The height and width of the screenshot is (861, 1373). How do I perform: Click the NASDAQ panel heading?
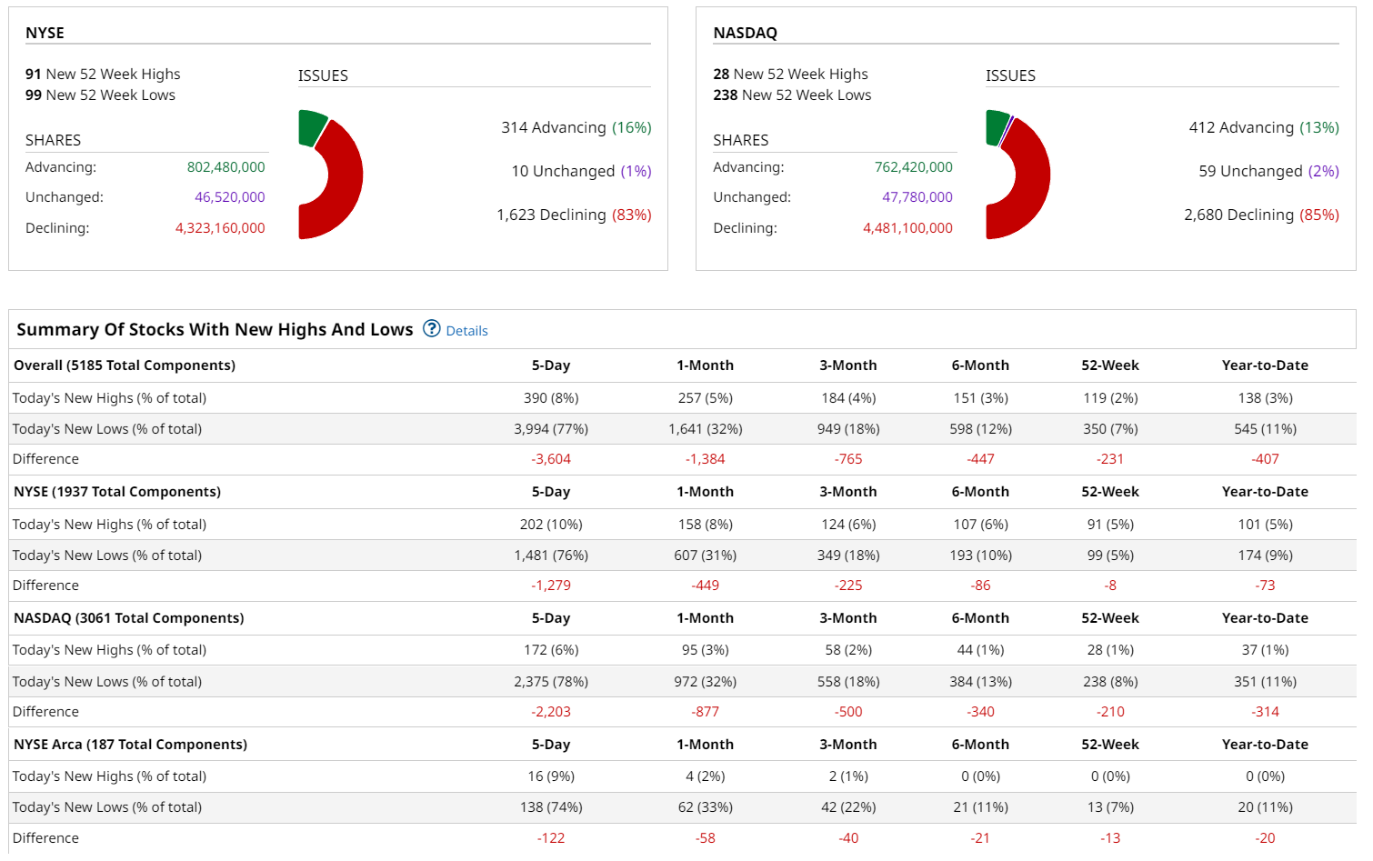pyautogui.click(x=745, y=33)
